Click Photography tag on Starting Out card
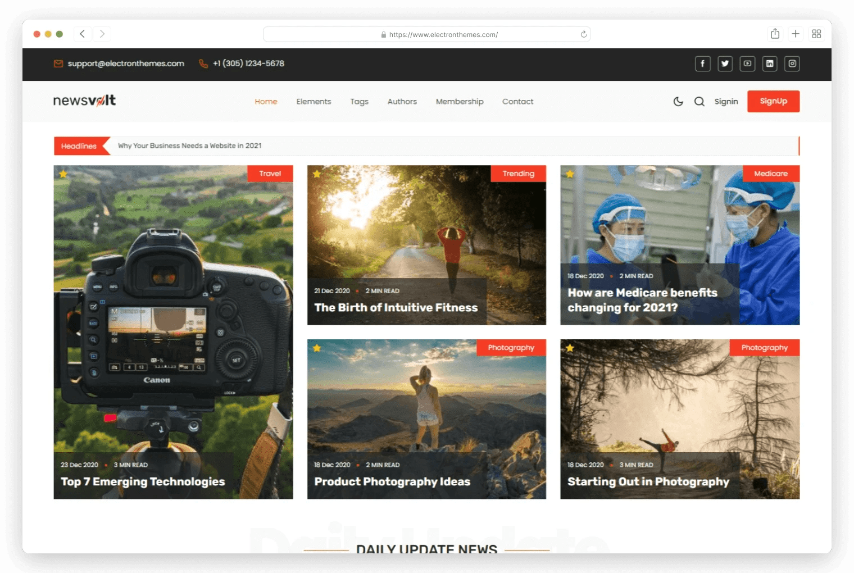Viewport: 854px width, 573px height. pyautogui.click(x=764, y=348)
